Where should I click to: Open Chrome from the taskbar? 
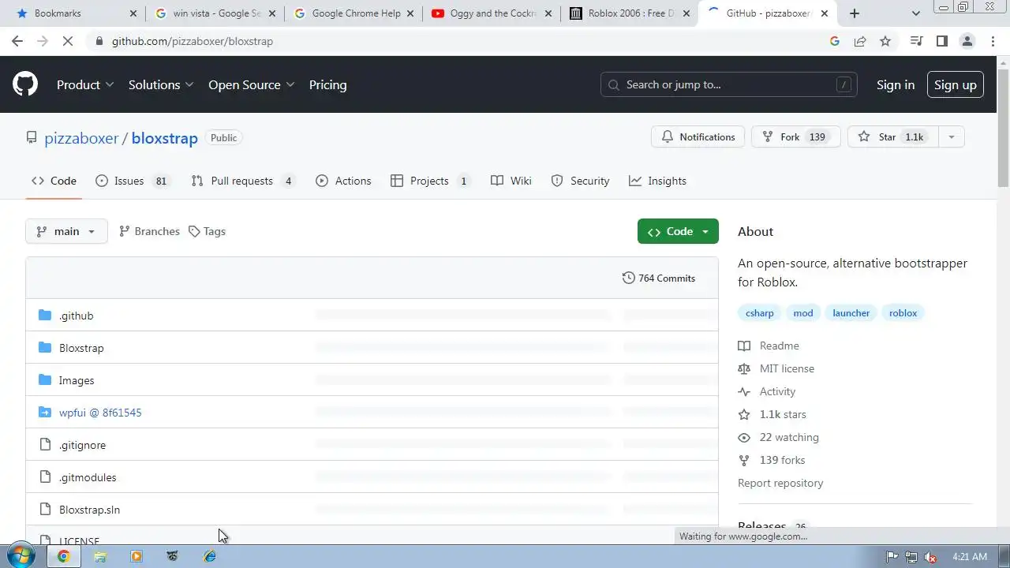point(63,556)
